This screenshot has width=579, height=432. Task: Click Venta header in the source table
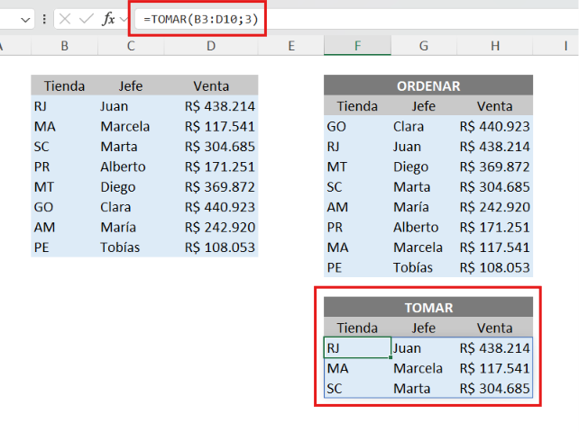(x=211, y=85)
